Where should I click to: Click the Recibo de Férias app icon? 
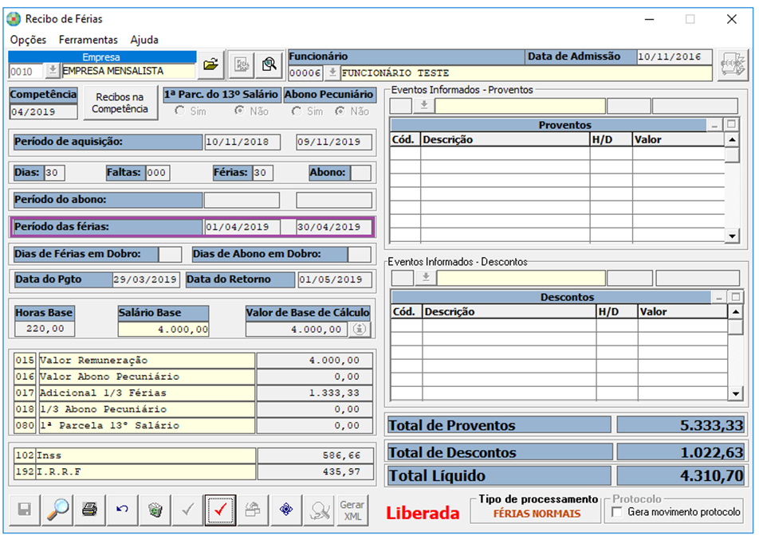[x=14, y=19]
